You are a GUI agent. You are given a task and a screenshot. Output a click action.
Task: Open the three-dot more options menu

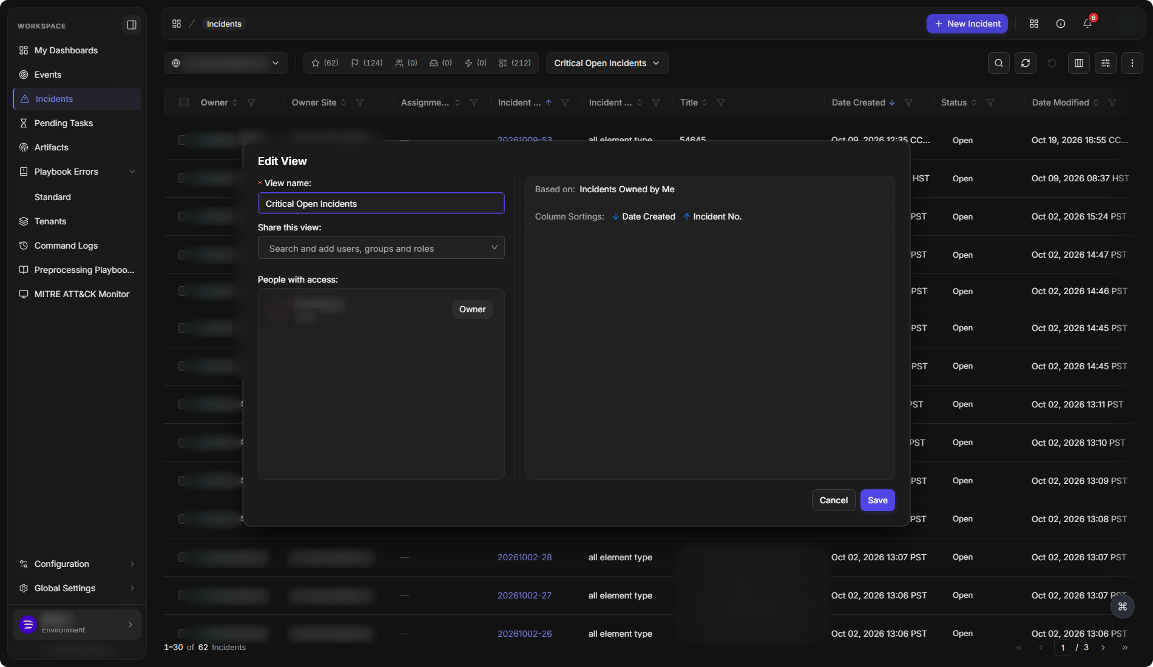(1132, 63)
